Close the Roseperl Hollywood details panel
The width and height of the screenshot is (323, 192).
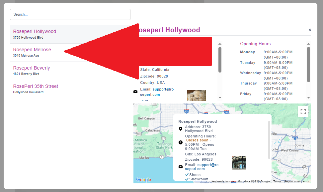(310, 30)
